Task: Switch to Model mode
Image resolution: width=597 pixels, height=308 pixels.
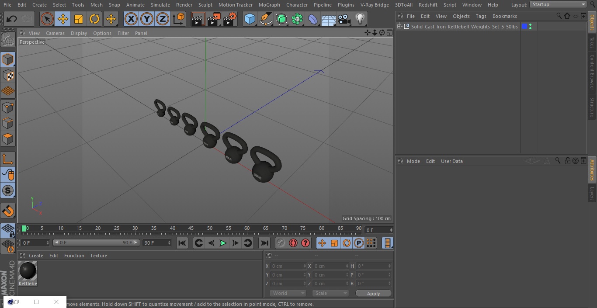Action: [x=8, y=59]
